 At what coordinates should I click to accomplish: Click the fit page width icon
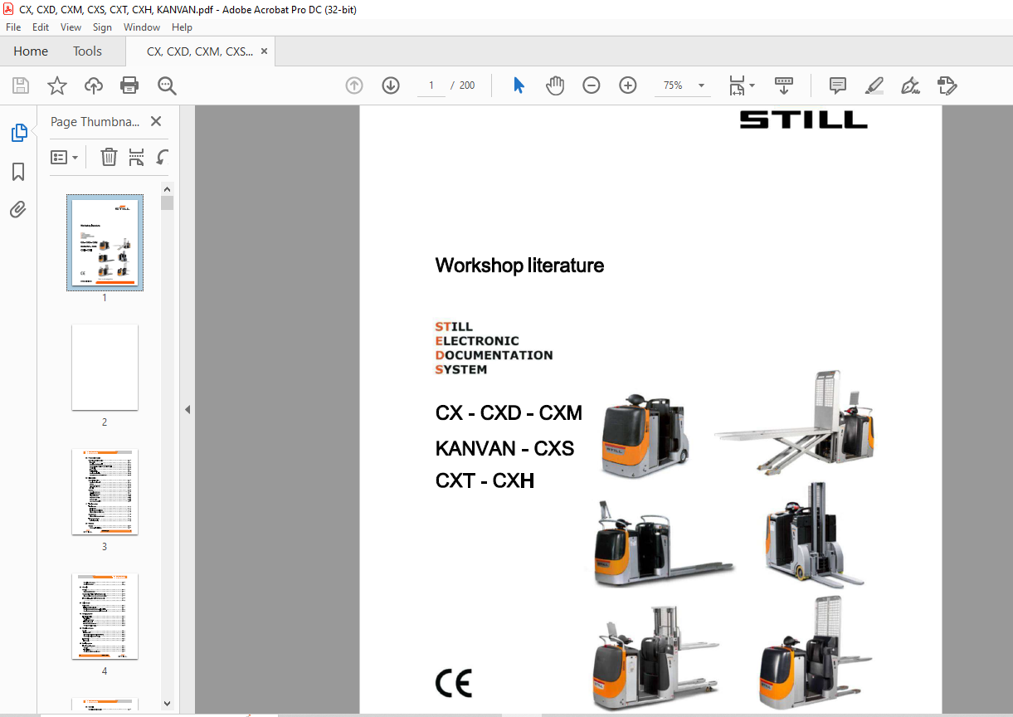737,85
